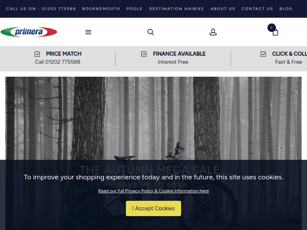Click the Primera logo
The height and width of the screenshot is (230, 307).
coord(29,32)
